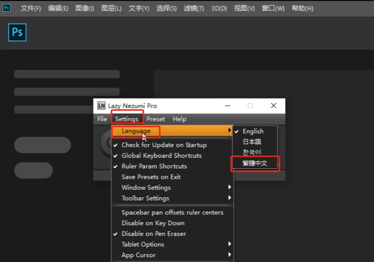Screen dimensions: 374x262
Task: Enable Disable on Key Down option
Action: point(172,223)
